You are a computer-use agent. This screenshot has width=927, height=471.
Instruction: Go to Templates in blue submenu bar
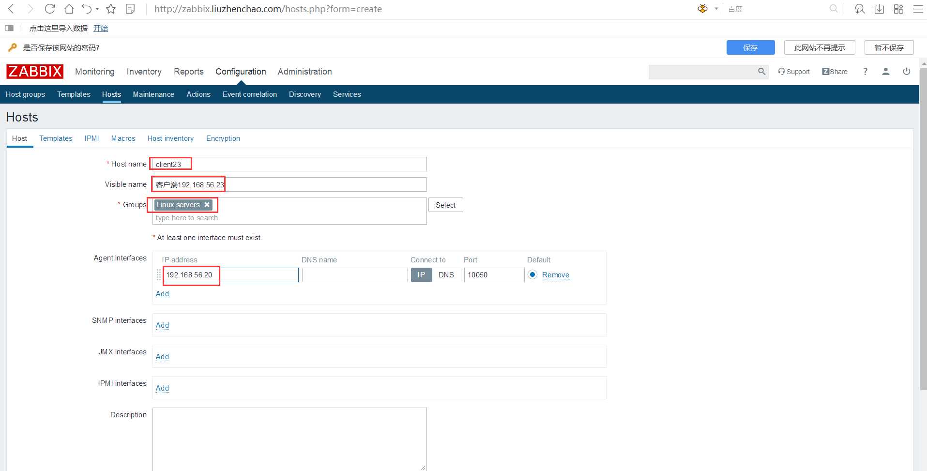74,94
